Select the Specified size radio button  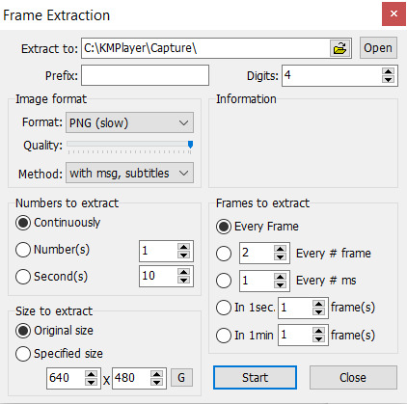pyautogui.click(x=23, y=354)
